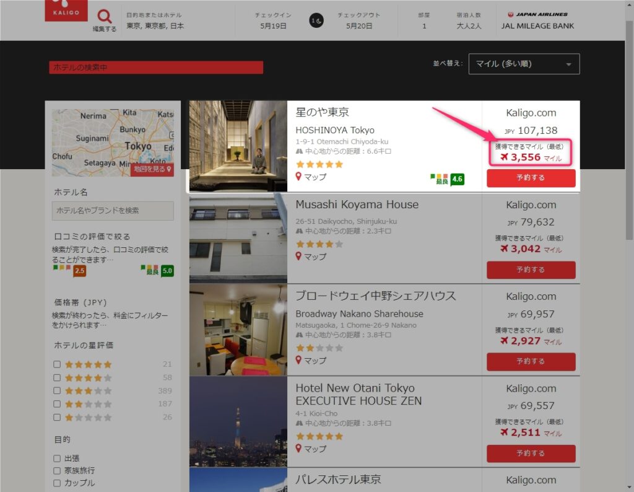Click price JPY 69,557

[x=531, y=405]
